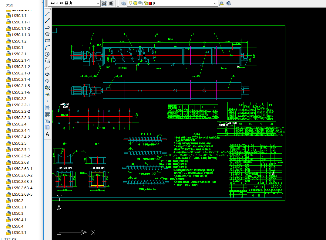Toggle layer 0 on/off lightbulb
The width and height of the screenshot is (326, 240).
point(131,3)
